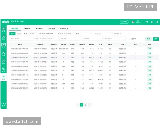Click the 消费时间 column header
Image resolution: width=160 pixels, height=128 pixels.
click(40, 45)
